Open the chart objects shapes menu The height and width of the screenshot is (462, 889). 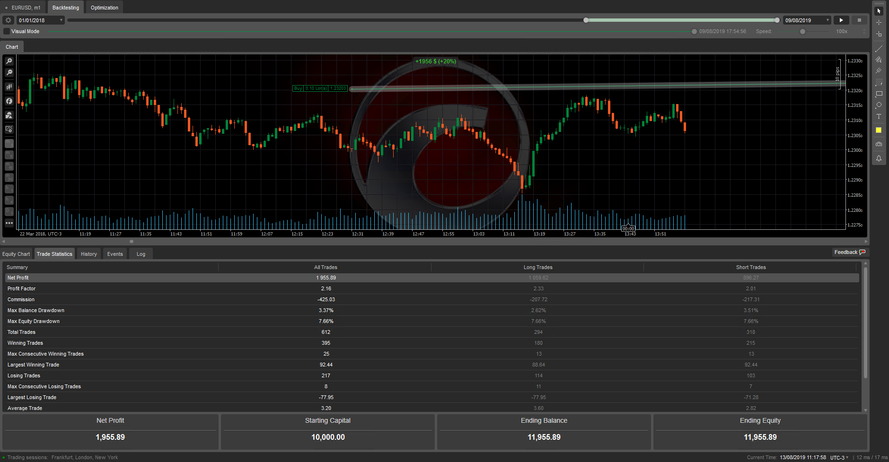pyautogui.click(x=9, y=115)
